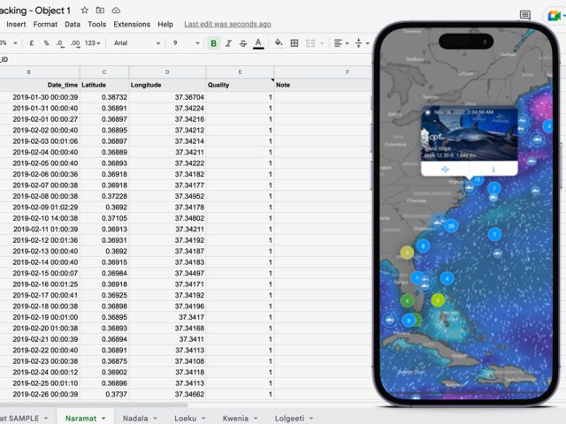Select the Quality header cell
The width and height of the screenshot is (566, 424).
pyautogui.click(x=240, y=85)
